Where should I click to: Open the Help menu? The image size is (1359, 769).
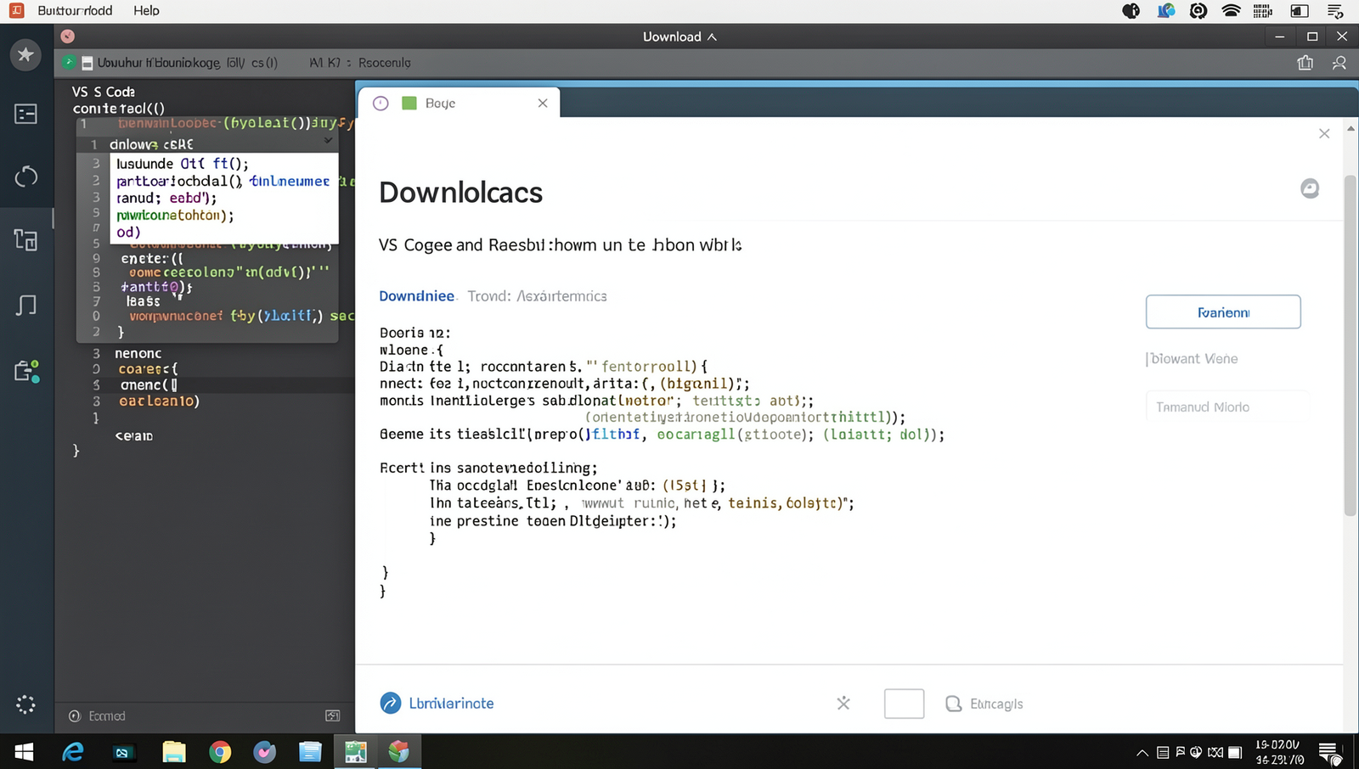click(146, 10)
